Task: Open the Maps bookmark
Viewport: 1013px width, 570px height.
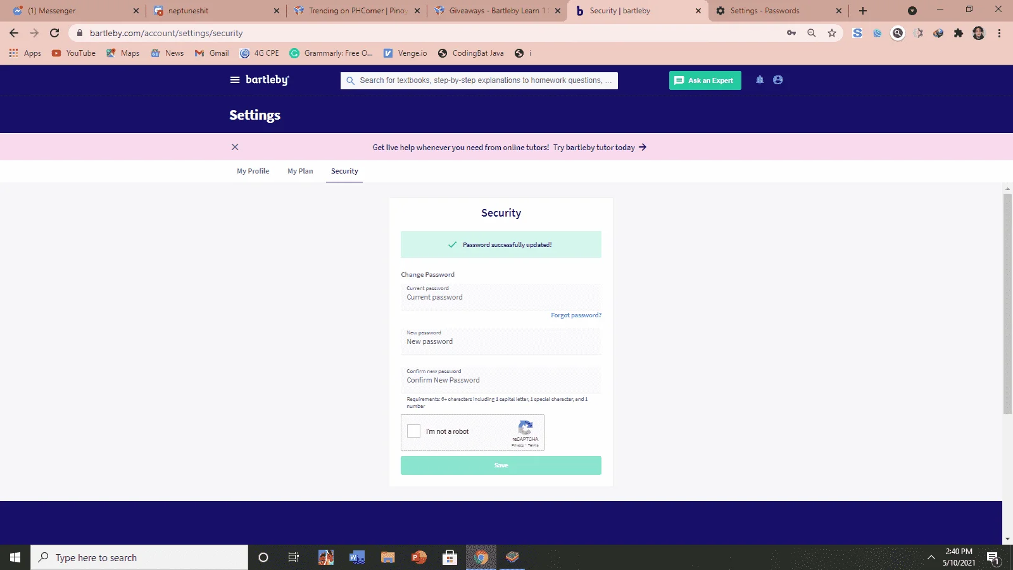Action: pyautogui.click(x=123, y=53)
